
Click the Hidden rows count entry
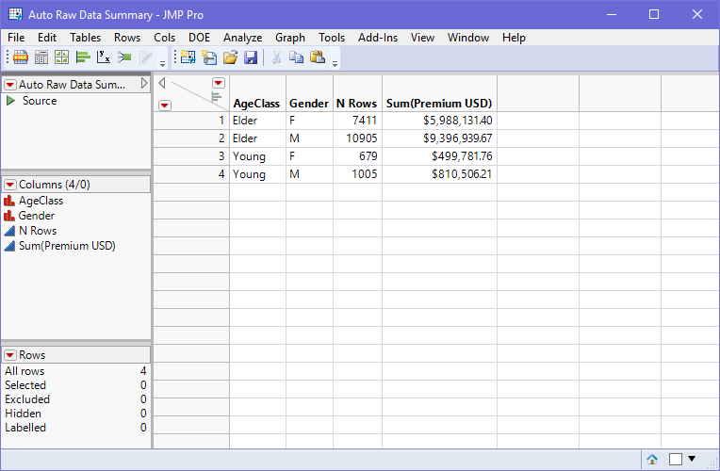[75, 414]
